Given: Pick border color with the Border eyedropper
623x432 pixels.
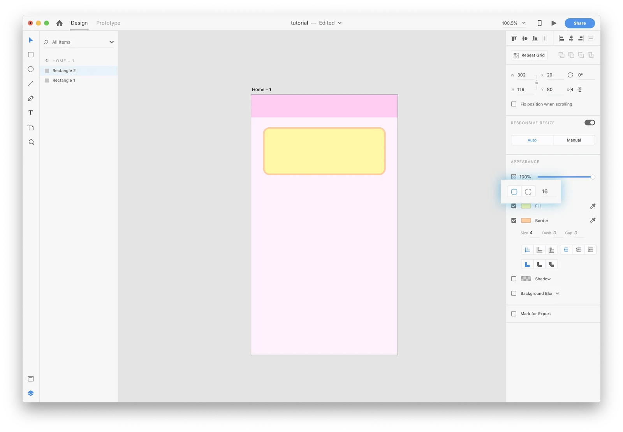Looking at the screenshot, I should tap(593, 221).
